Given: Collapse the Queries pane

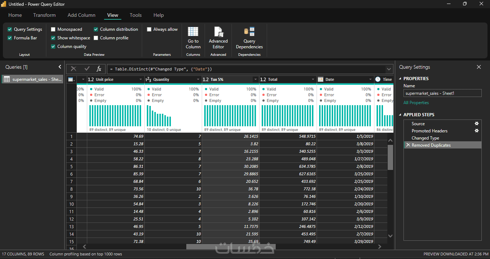Looking at the screenshot, I should pyautogui.click(x=60, y=67).
